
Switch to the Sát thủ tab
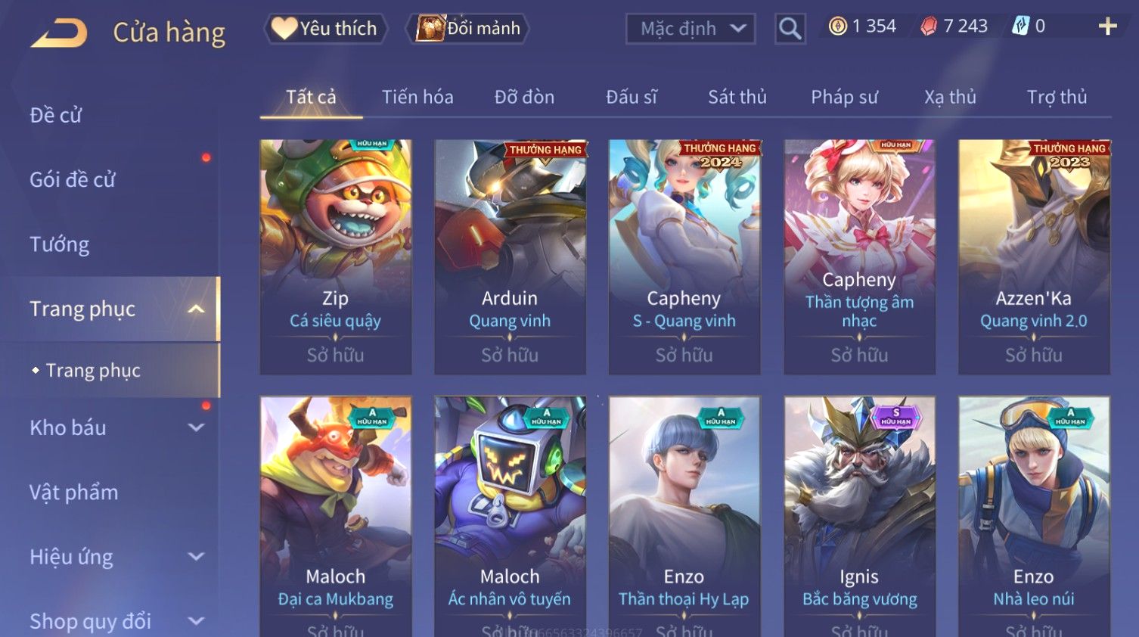(x=737, y=97)
